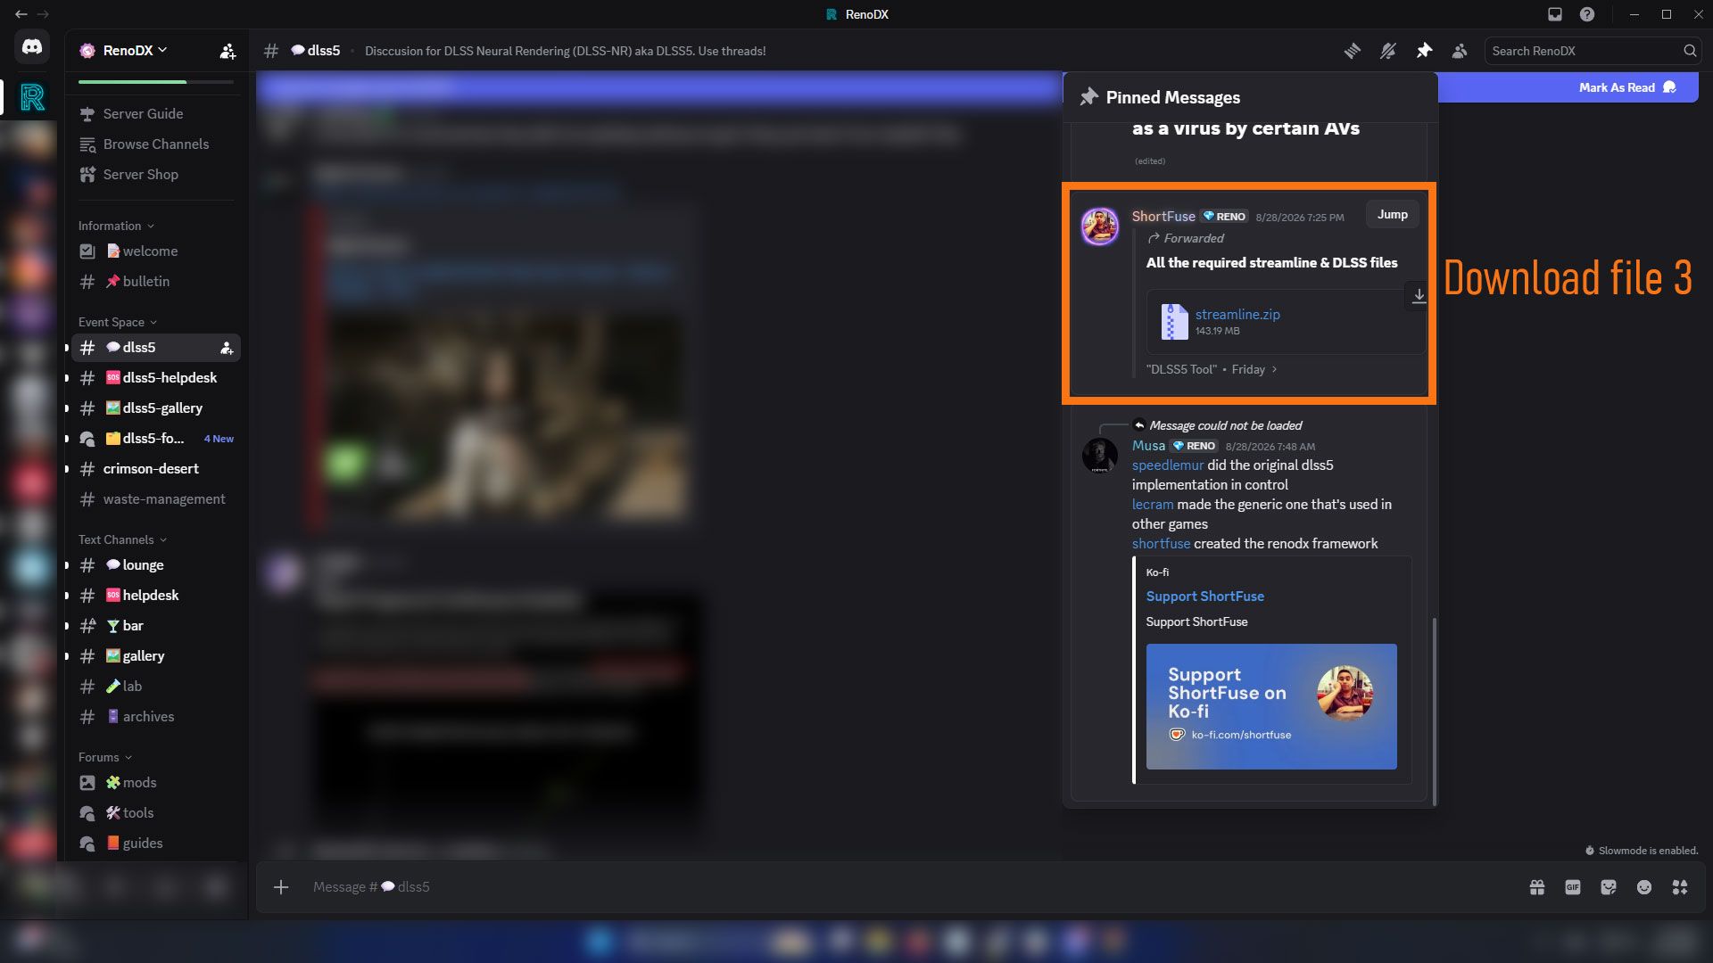Open the archives channel
The height and width of the screenshot is (963, 1713).
point(156,717)
